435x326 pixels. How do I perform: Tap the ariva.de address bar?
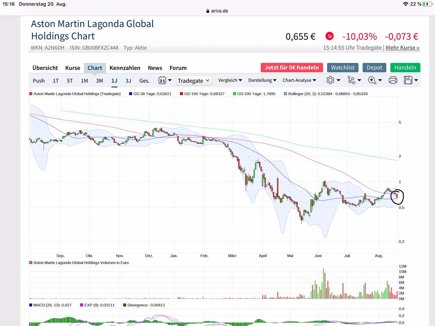217,11
